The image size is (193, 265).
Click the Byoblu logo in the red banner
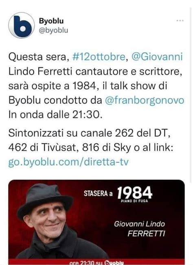[114, 263]
